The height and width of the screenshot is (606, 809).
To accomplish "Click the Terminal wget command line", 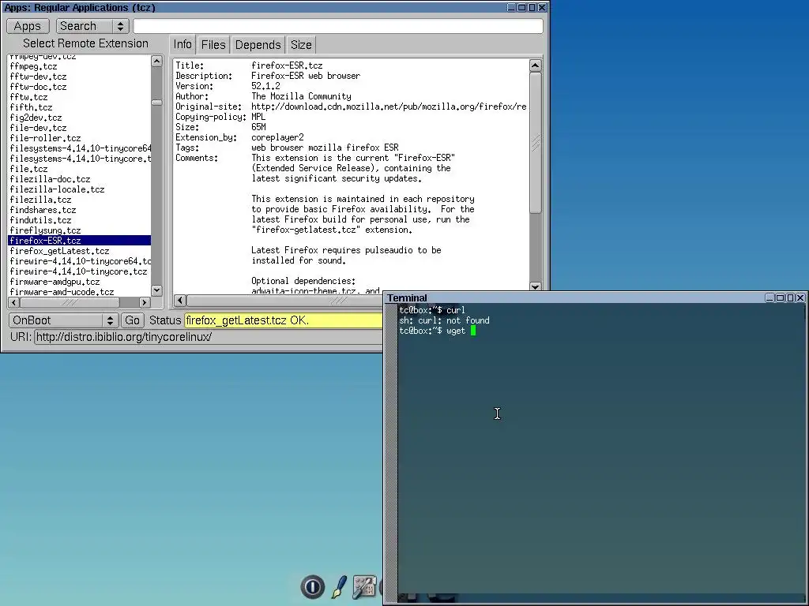I will [438, 331].
